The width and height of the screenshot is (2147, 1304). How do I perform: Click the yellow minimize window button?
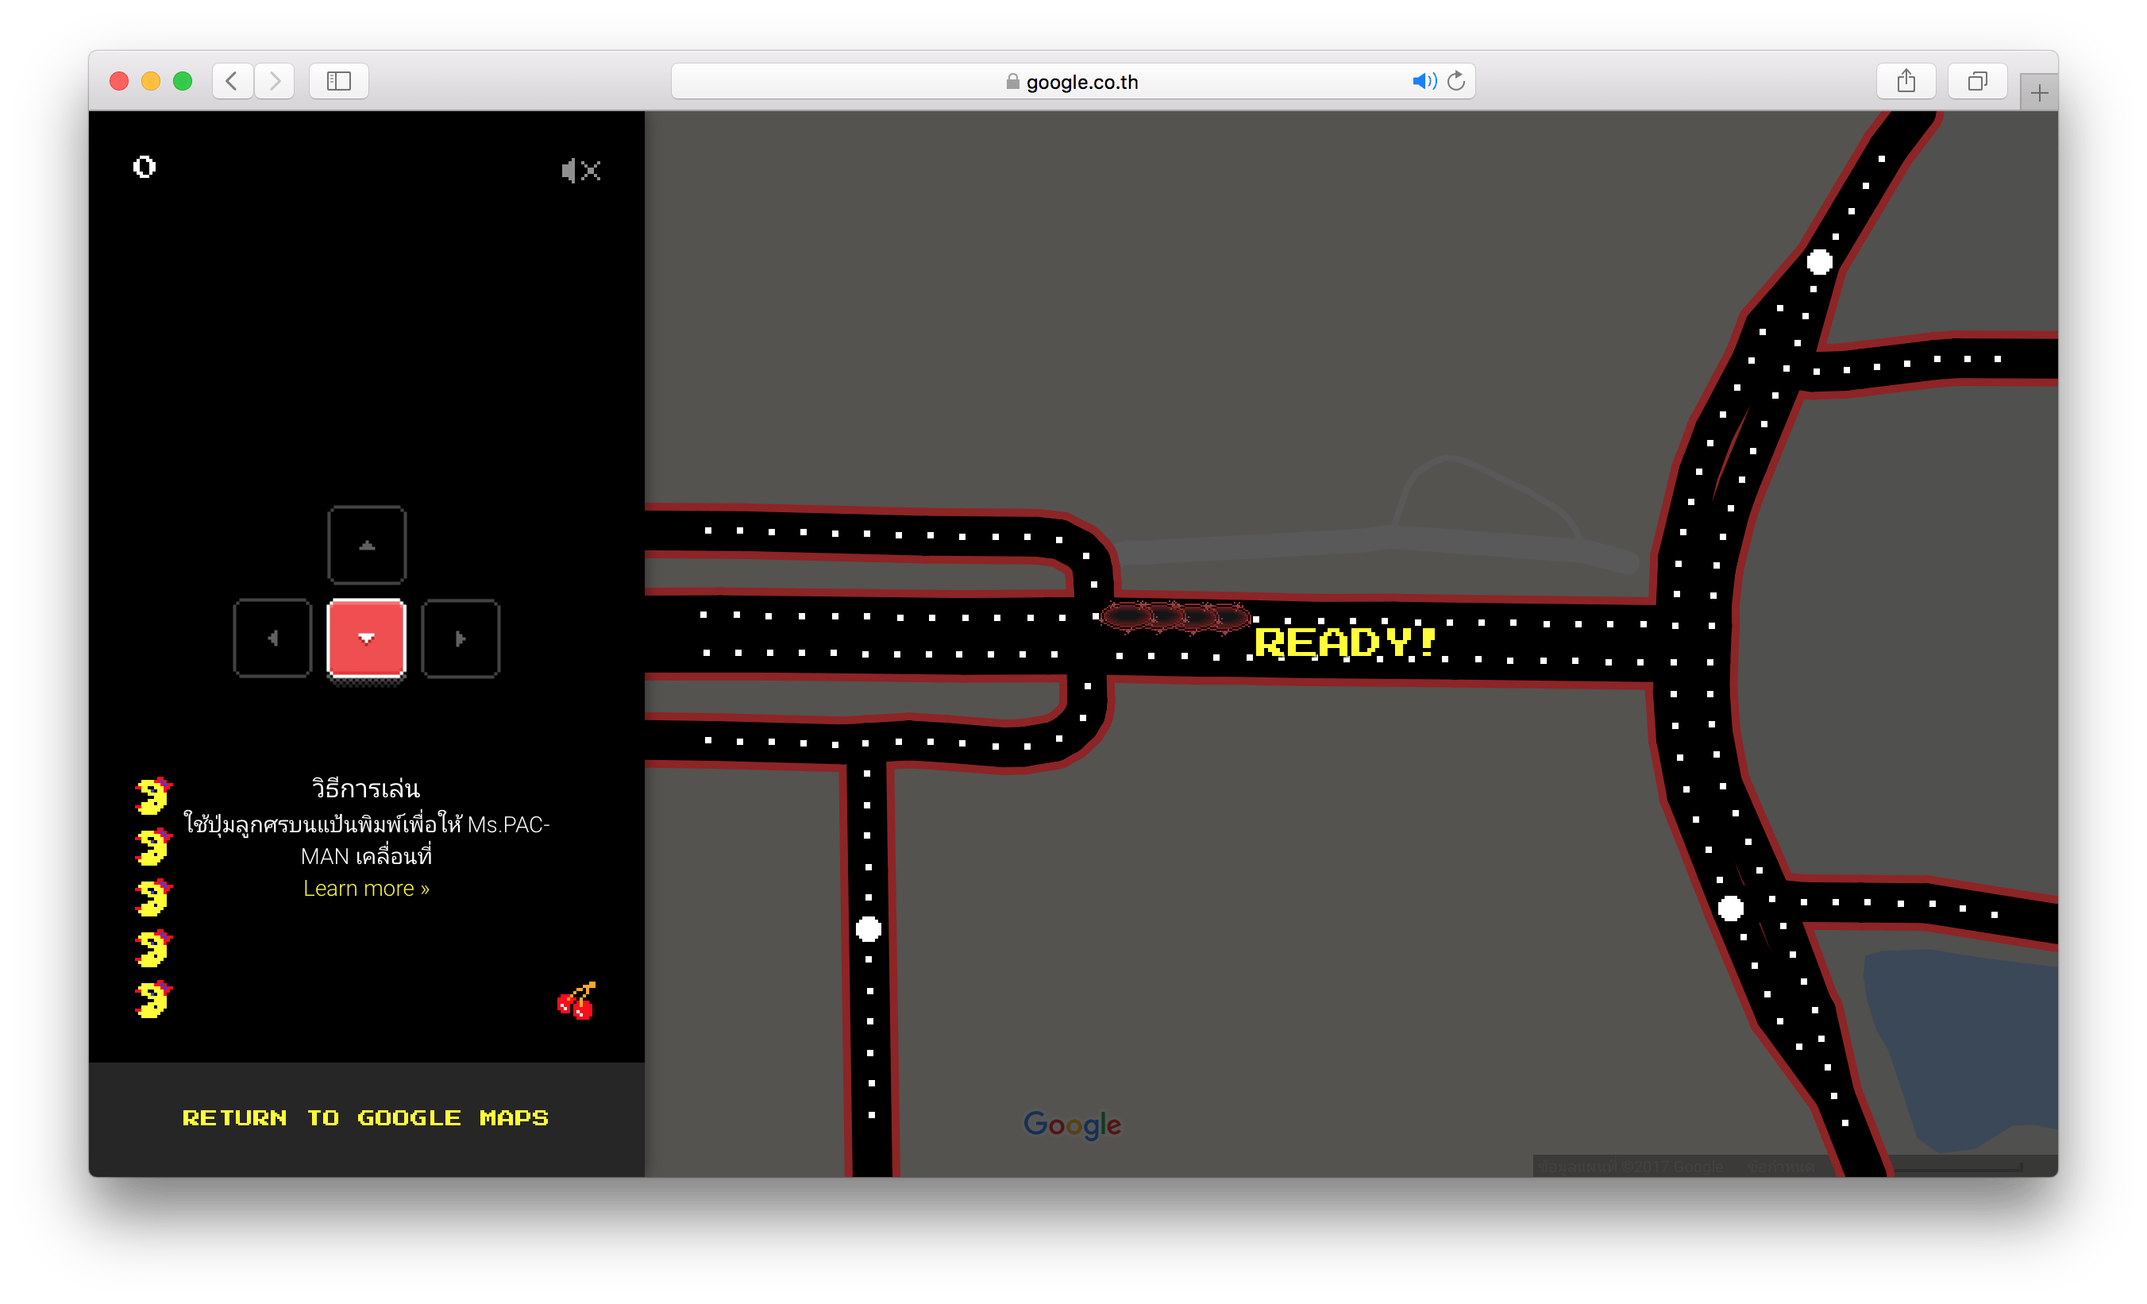coord(151,81)
